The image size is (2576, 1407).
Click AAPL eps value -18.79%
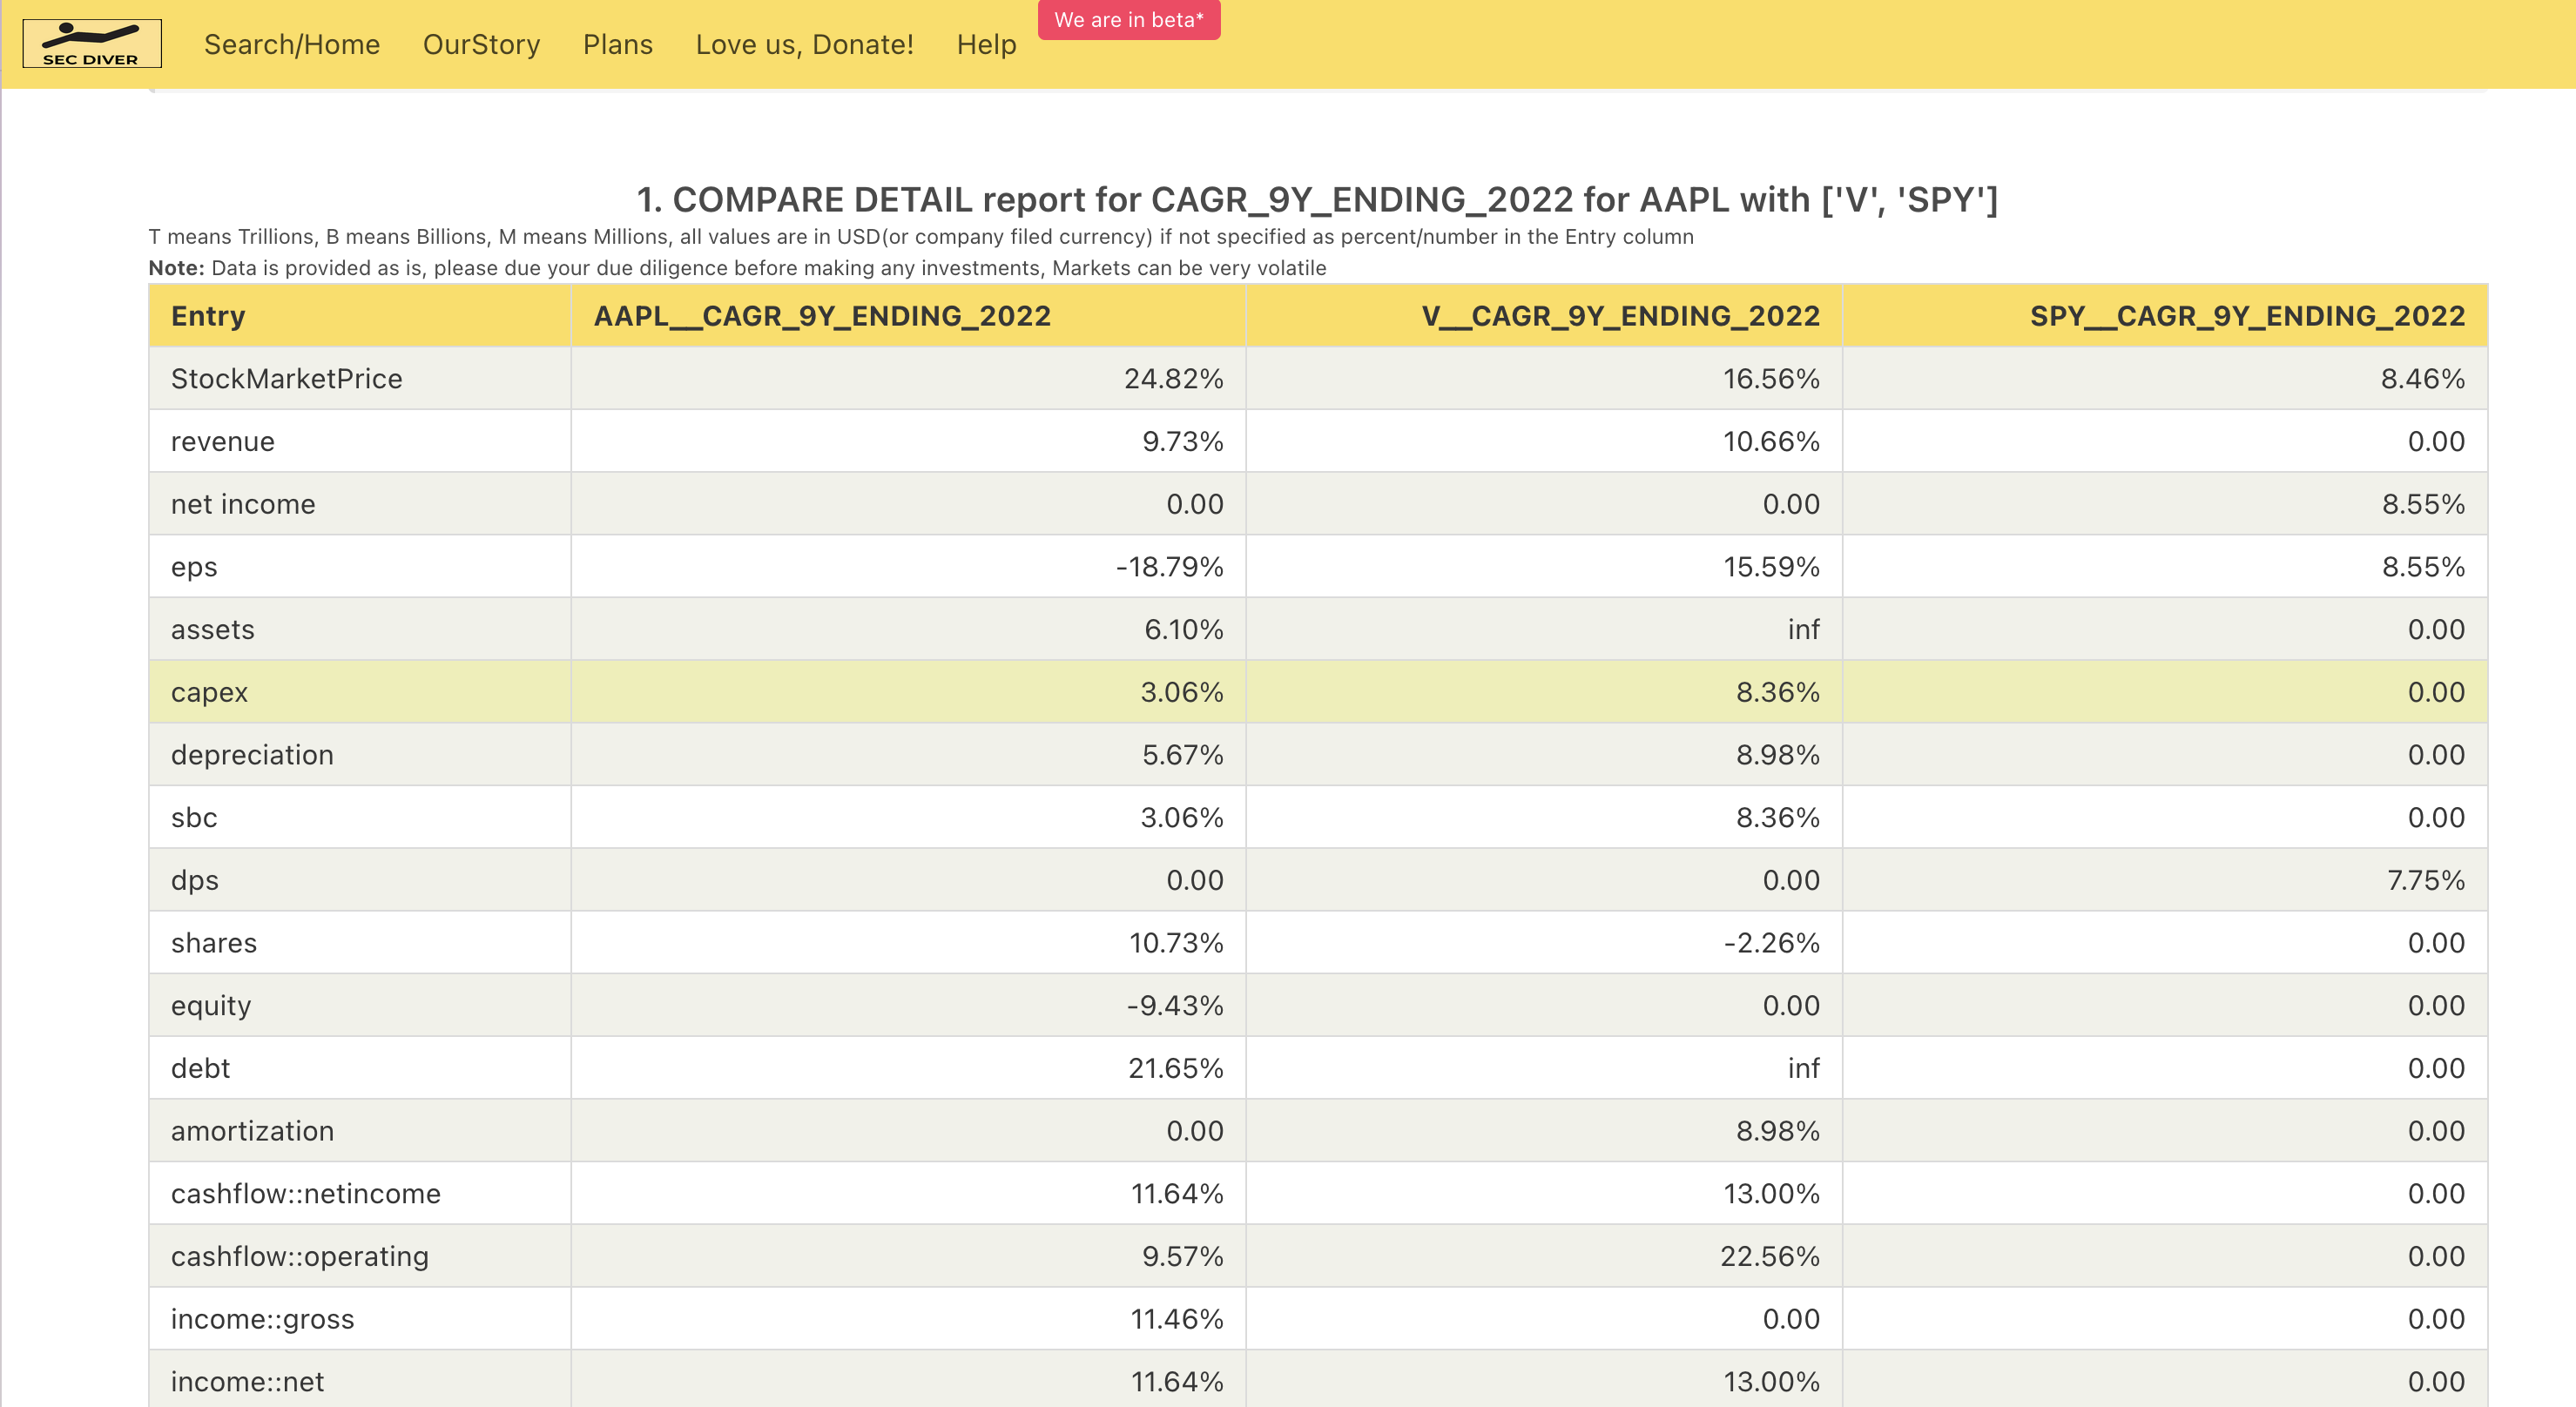1170,567
